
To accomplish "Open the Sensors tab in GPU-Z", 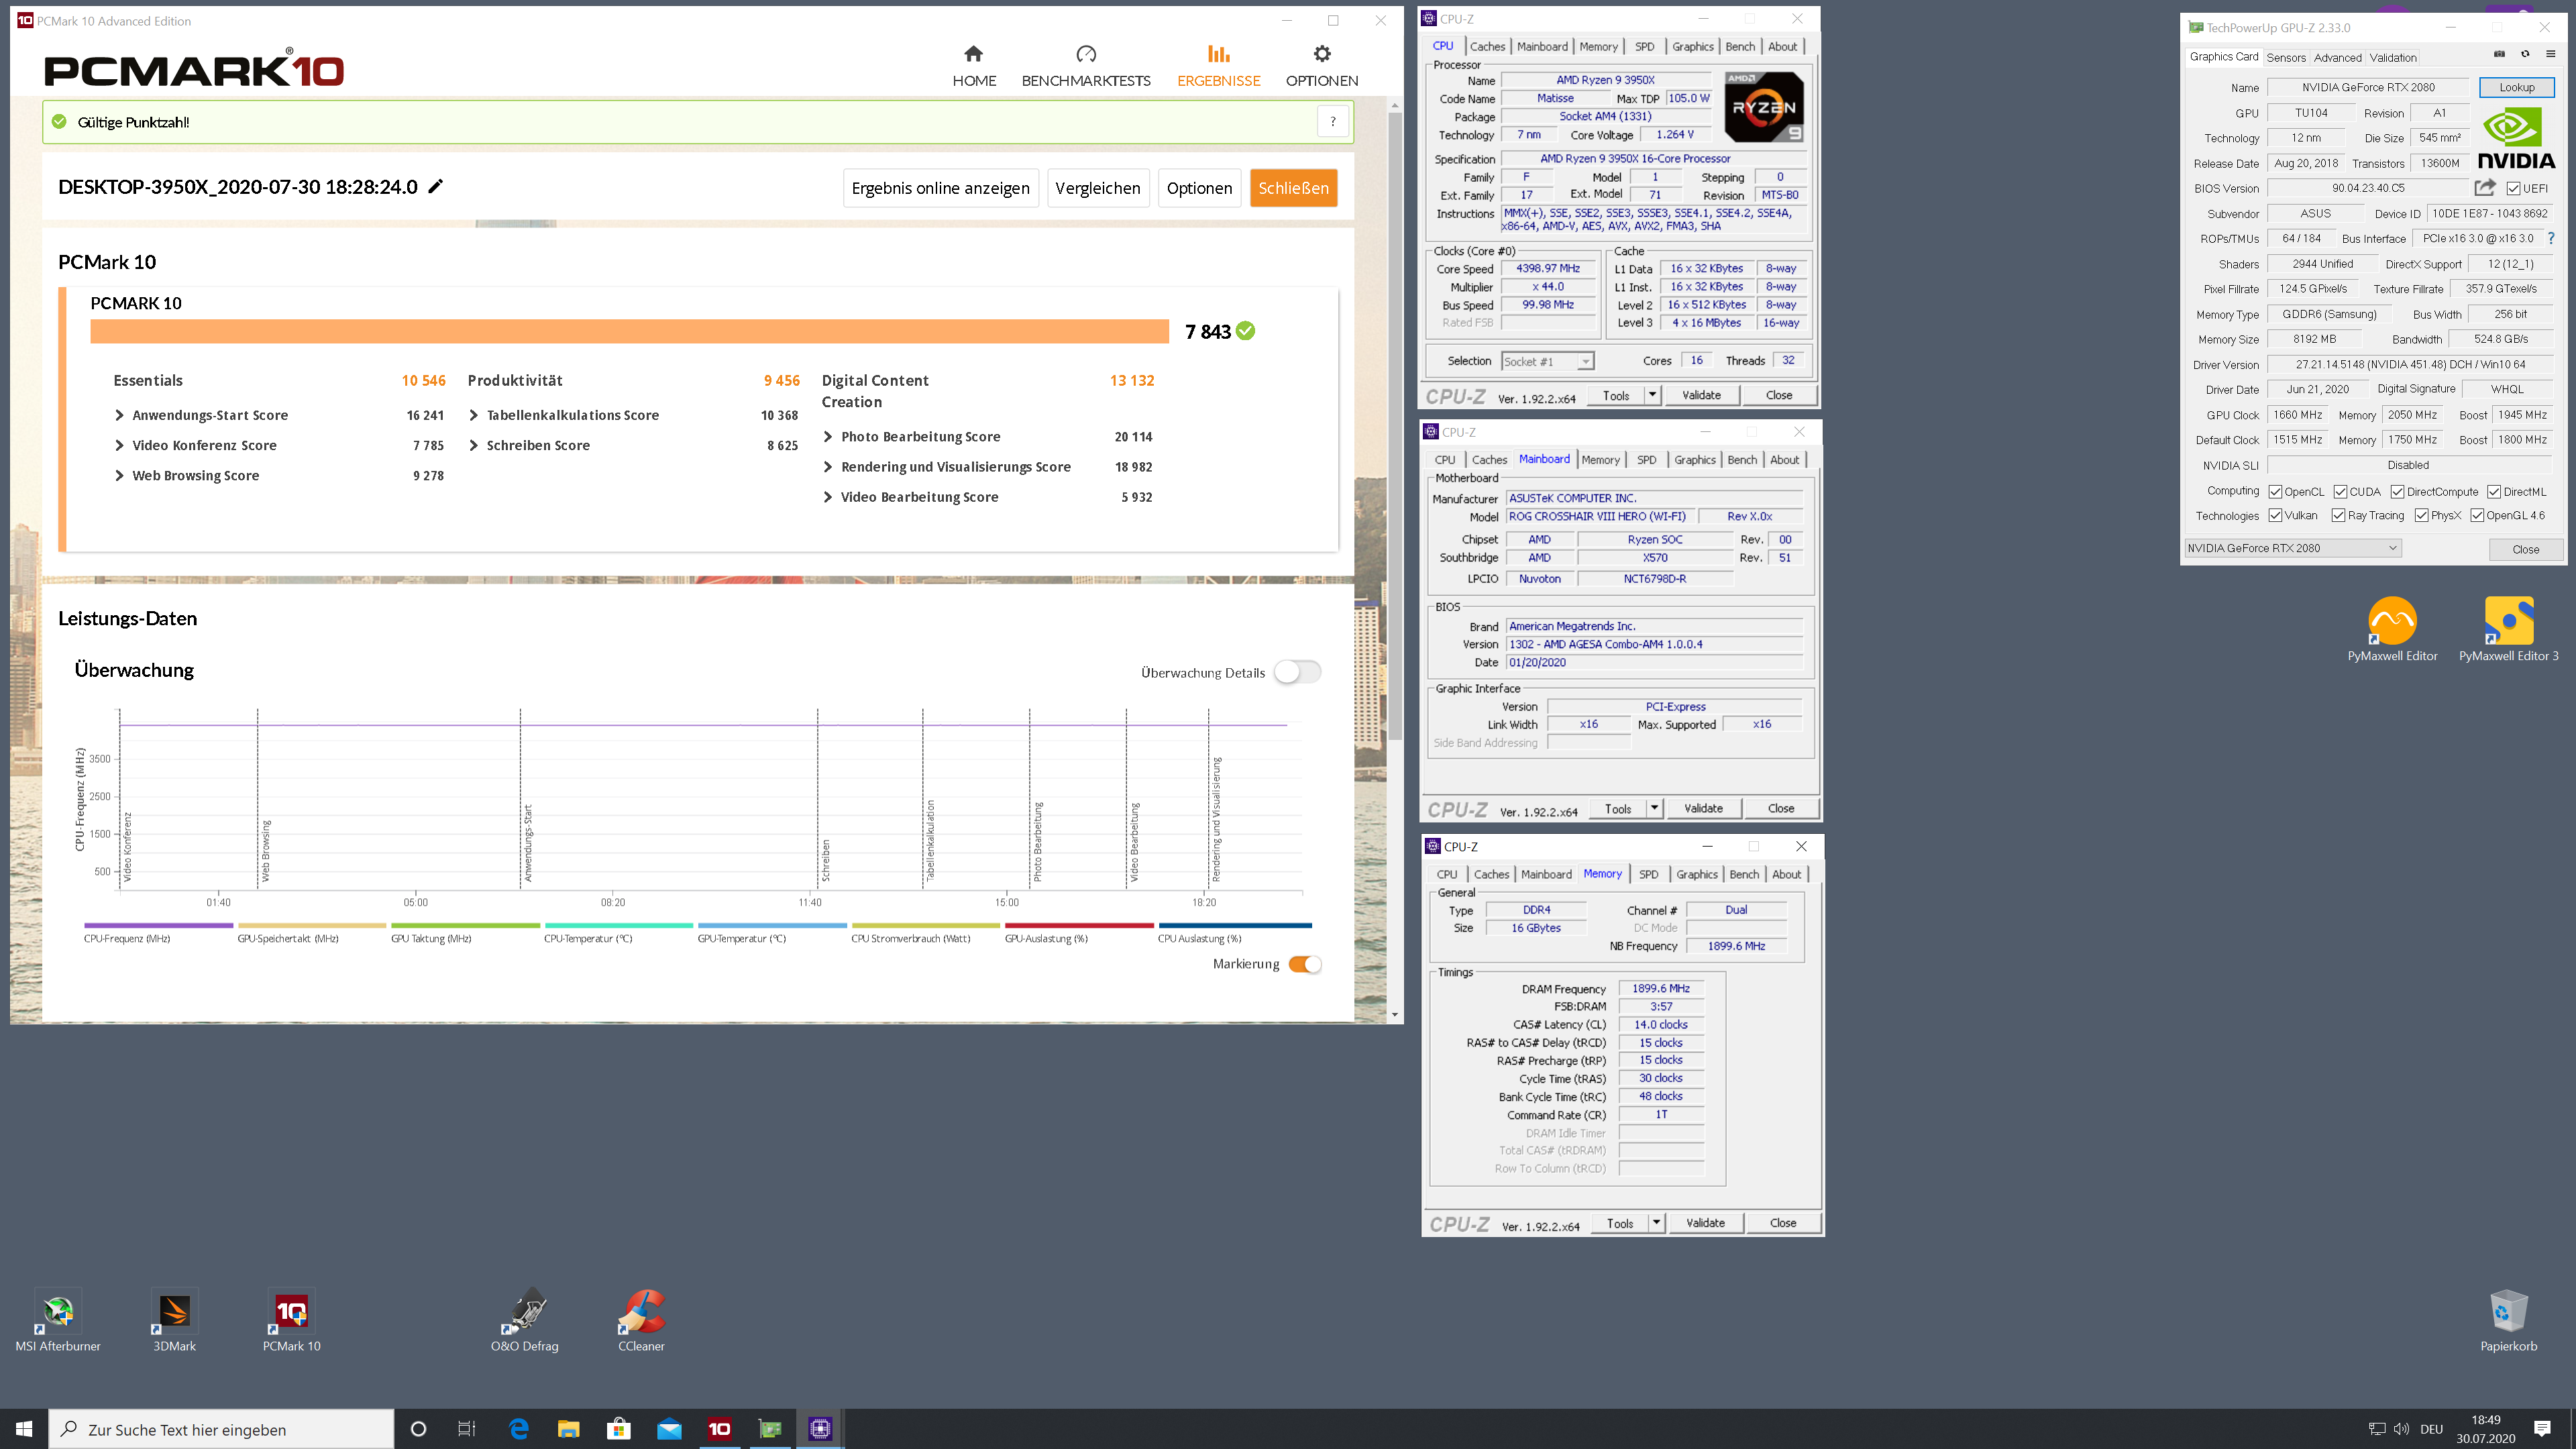I will coord(2285,57).
